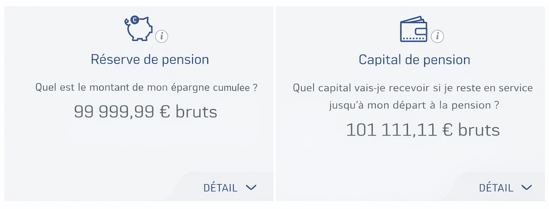
Task: Click the question about épargne cumulée
Action: pyautogui.click(x=146, y=87)
